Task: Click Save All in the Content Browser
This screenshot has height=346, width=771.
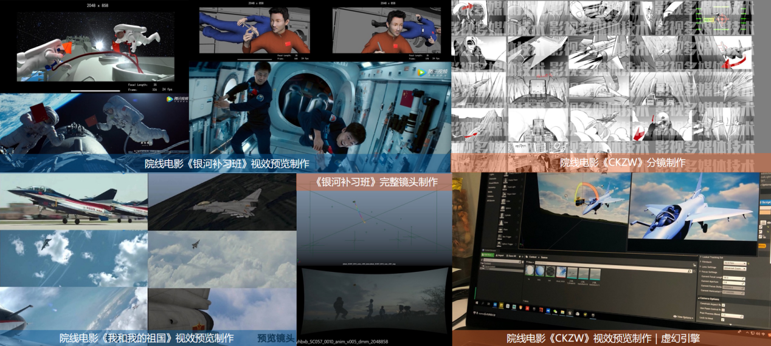Action: (511, 256)
